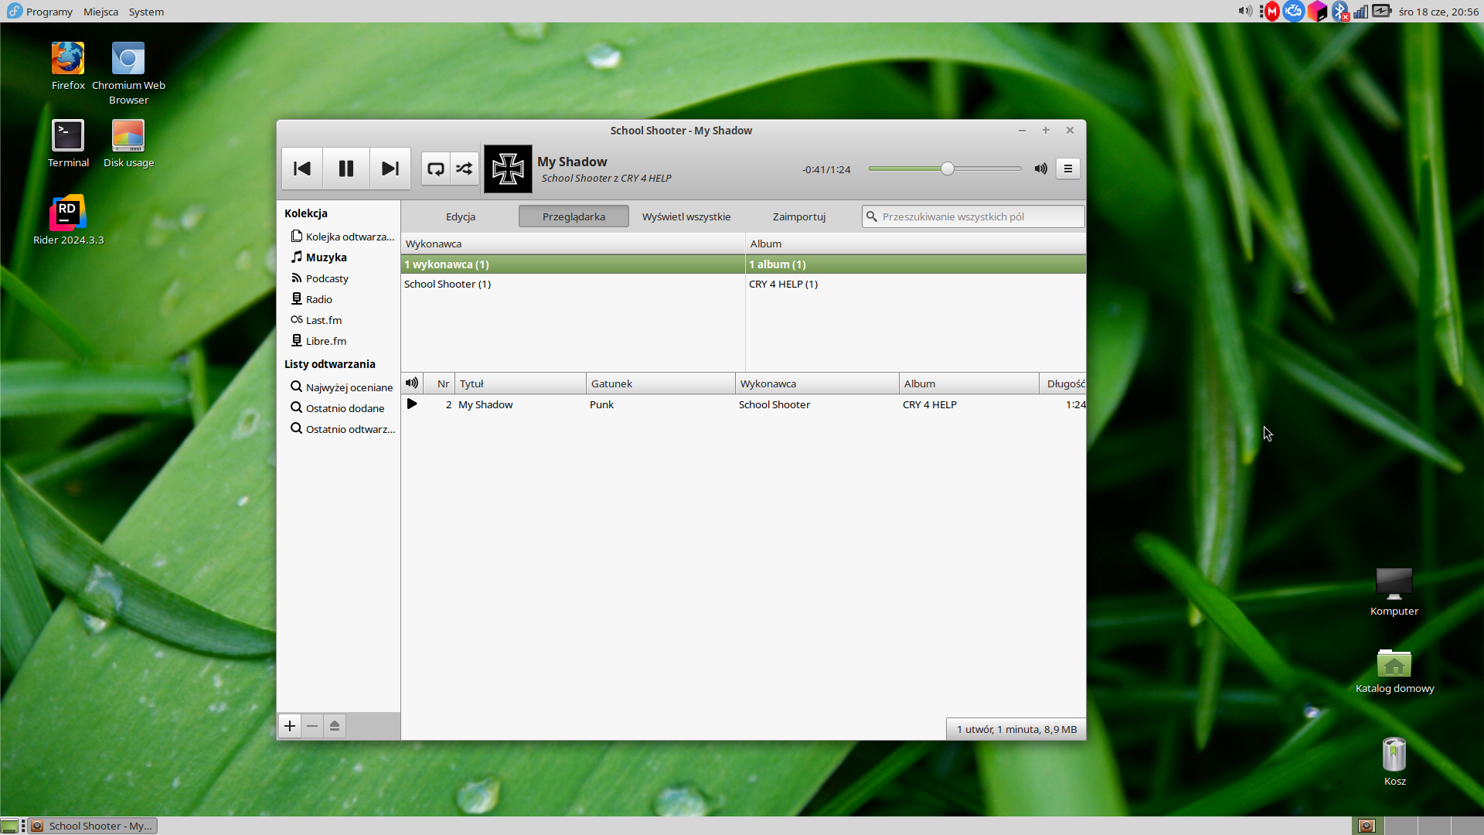Screen dimensions: 1484x835
Task: Open Disk usage desktop icon
Action: 128,144
